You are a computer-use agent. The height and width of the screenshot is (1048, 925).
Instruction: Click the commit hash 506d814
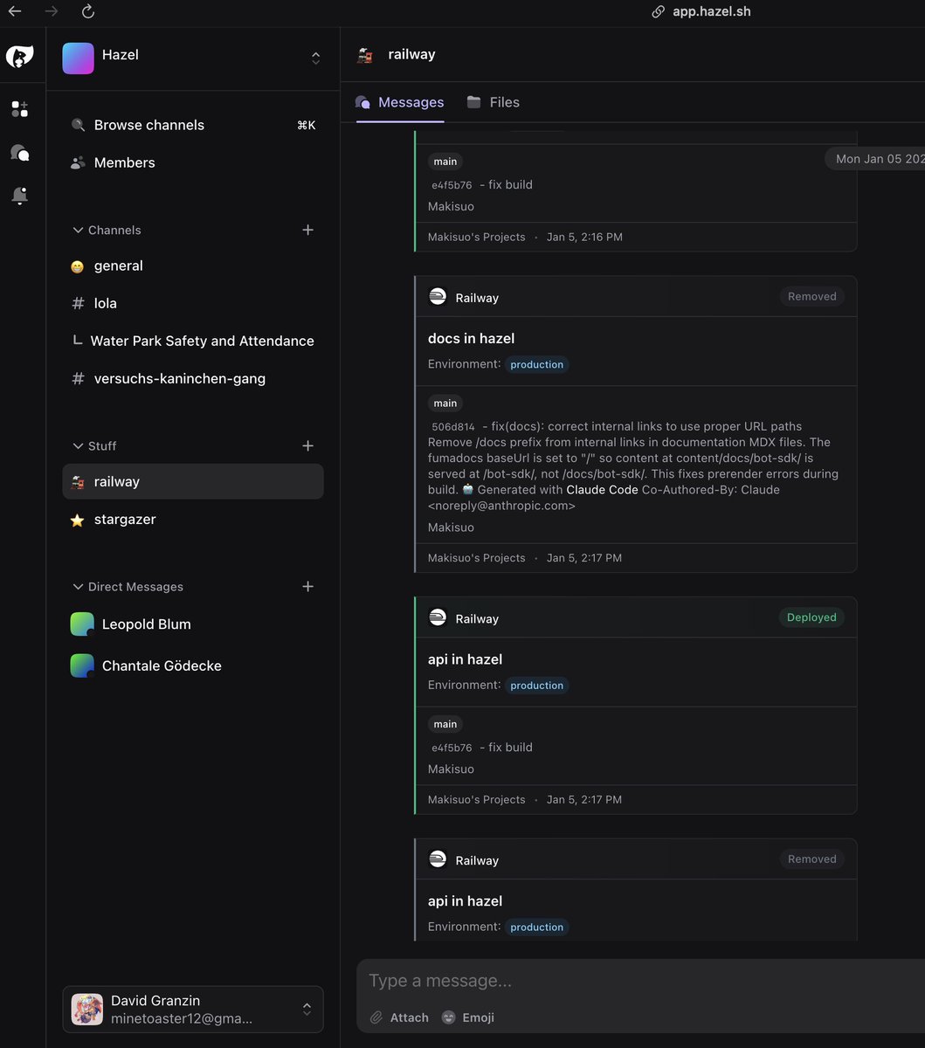point(453,427)
